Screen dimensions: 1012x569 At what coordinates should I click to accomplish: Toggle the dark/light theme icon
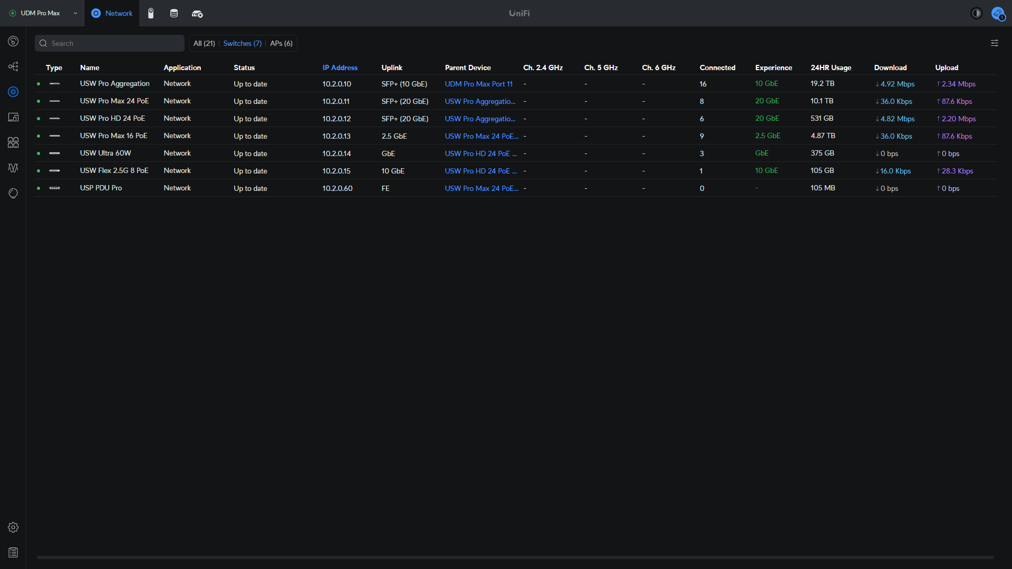click(x=977, y=13)
